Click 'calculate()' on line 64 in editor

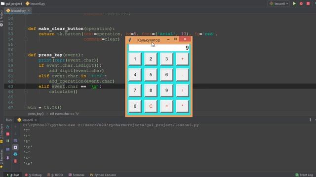(x=63, y=92)
